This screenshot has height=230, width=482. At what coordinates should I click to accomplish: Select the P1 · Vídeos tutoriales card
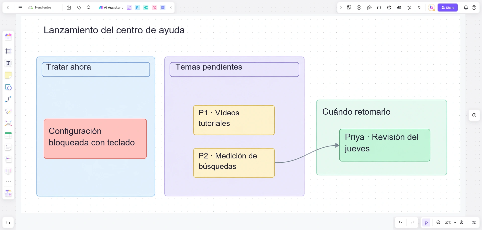(x=234, y=120)
